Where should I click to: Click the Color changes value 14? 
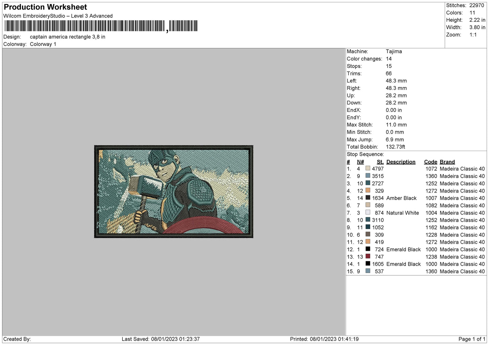pyautogui.click(x=388, y=59)
